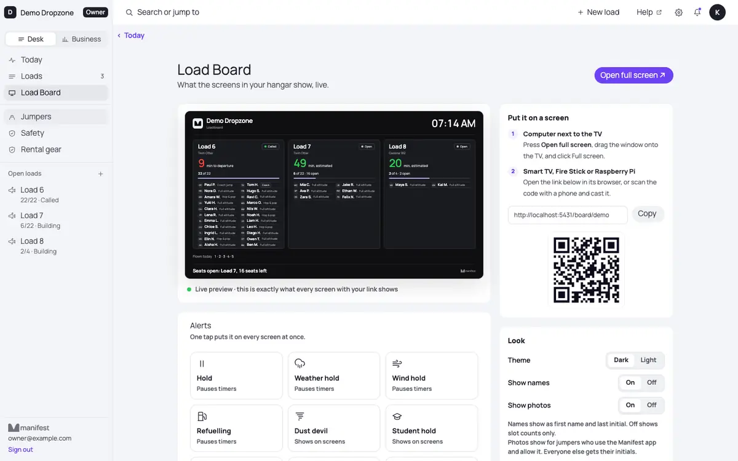Image resolution: width=738 pixels, height=461 pixels.
Task: Trigger the Dust devil alert card
Action: (334, 428)
